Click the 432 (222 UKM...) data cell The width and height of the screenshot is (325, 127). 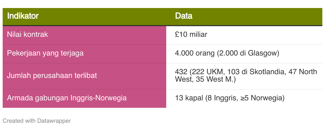(244, 76)
